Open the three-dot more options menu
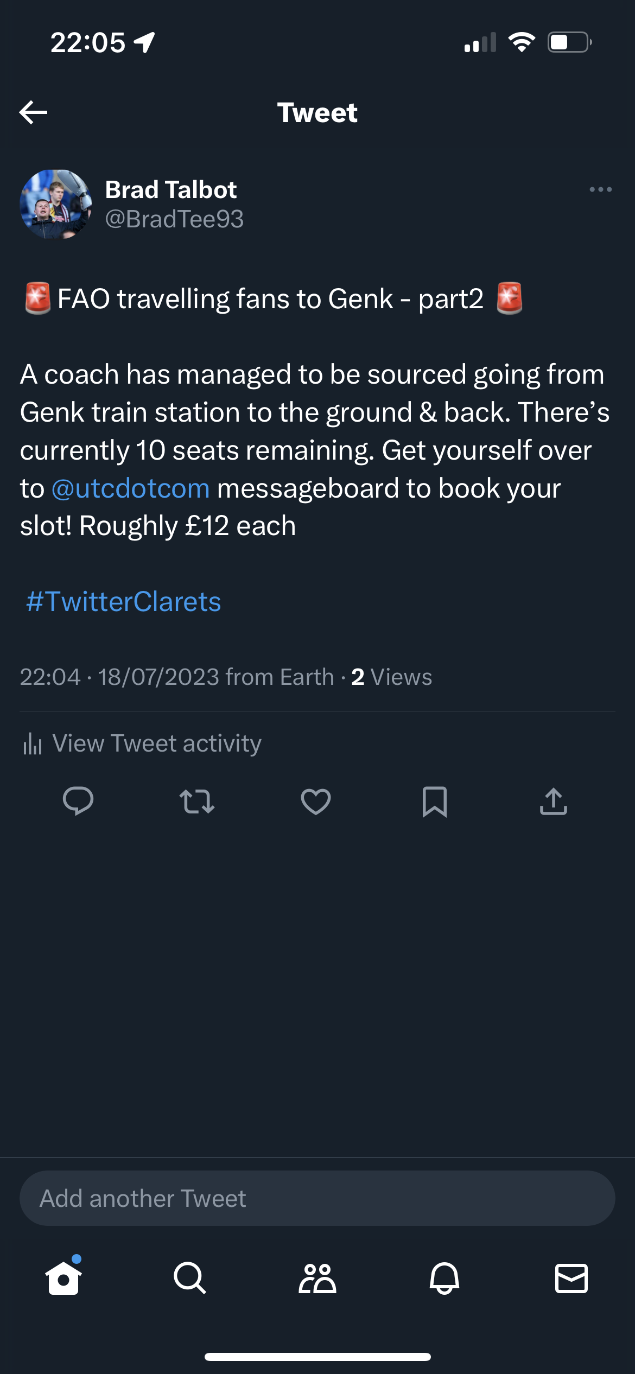Image resolution: width=635 pixels, height=1374 pixels. [x=600, y=189]
